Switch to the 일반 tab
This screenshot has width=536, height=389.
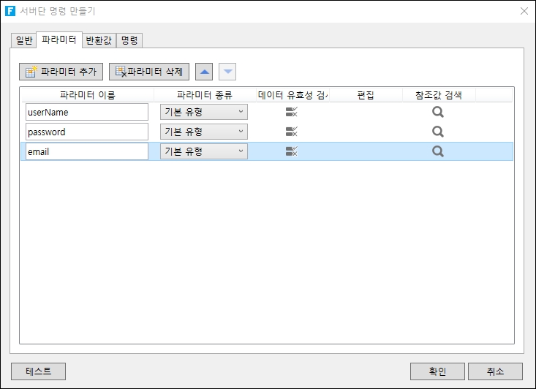tap(24, 40)
